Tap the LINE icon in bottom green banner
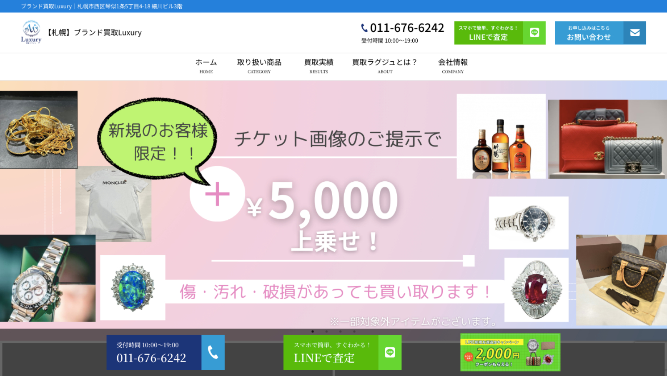The width and height of the screenshot is (667, 376). (x=390, y=352)
